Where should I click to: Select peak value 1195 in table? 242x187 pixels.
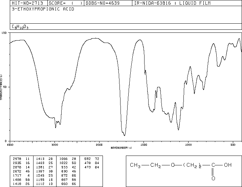point(40,180)
